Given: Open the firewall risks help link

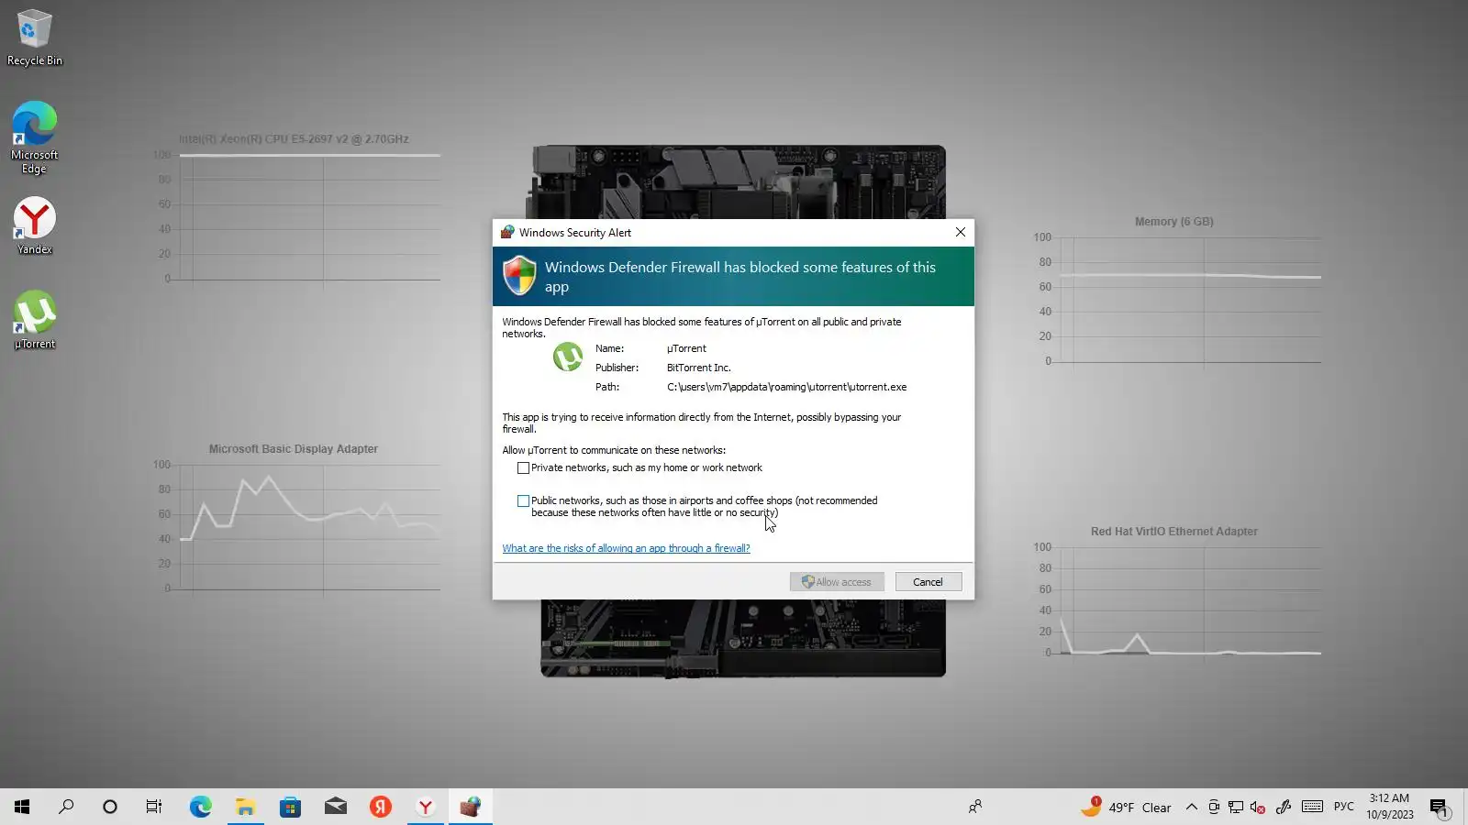Looking at the screenshot, I should point(626,548).
